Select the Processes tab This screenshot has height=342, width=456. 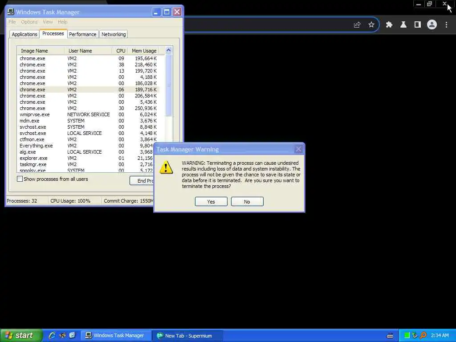click(53, 33)
